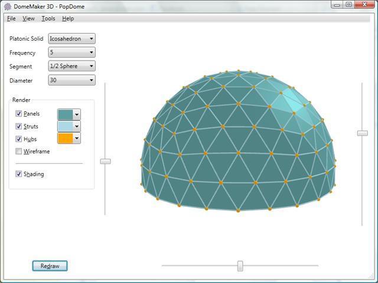Screen dimensions: 378x283
Task: Close the DomeMaker 3D window
Action: point(365,5)
